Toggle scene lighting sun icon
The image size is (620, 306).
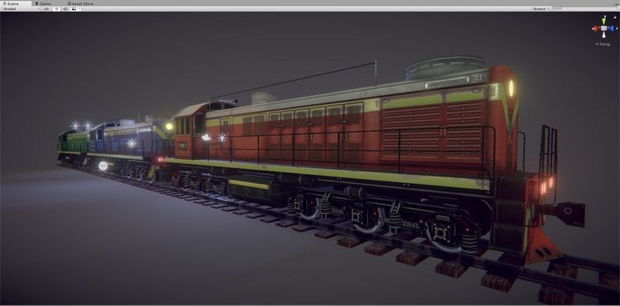point(56,9)
